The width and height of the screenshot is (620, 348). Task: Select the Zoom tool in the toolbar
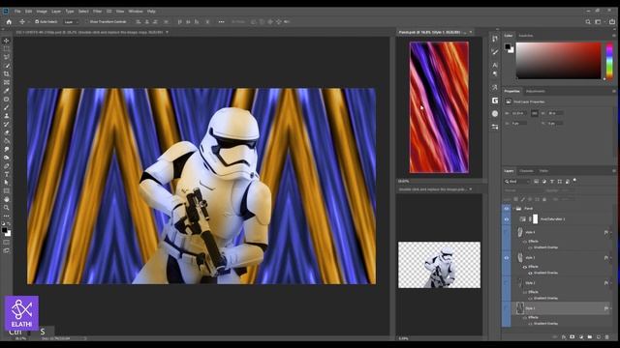[x=7, y=208]
